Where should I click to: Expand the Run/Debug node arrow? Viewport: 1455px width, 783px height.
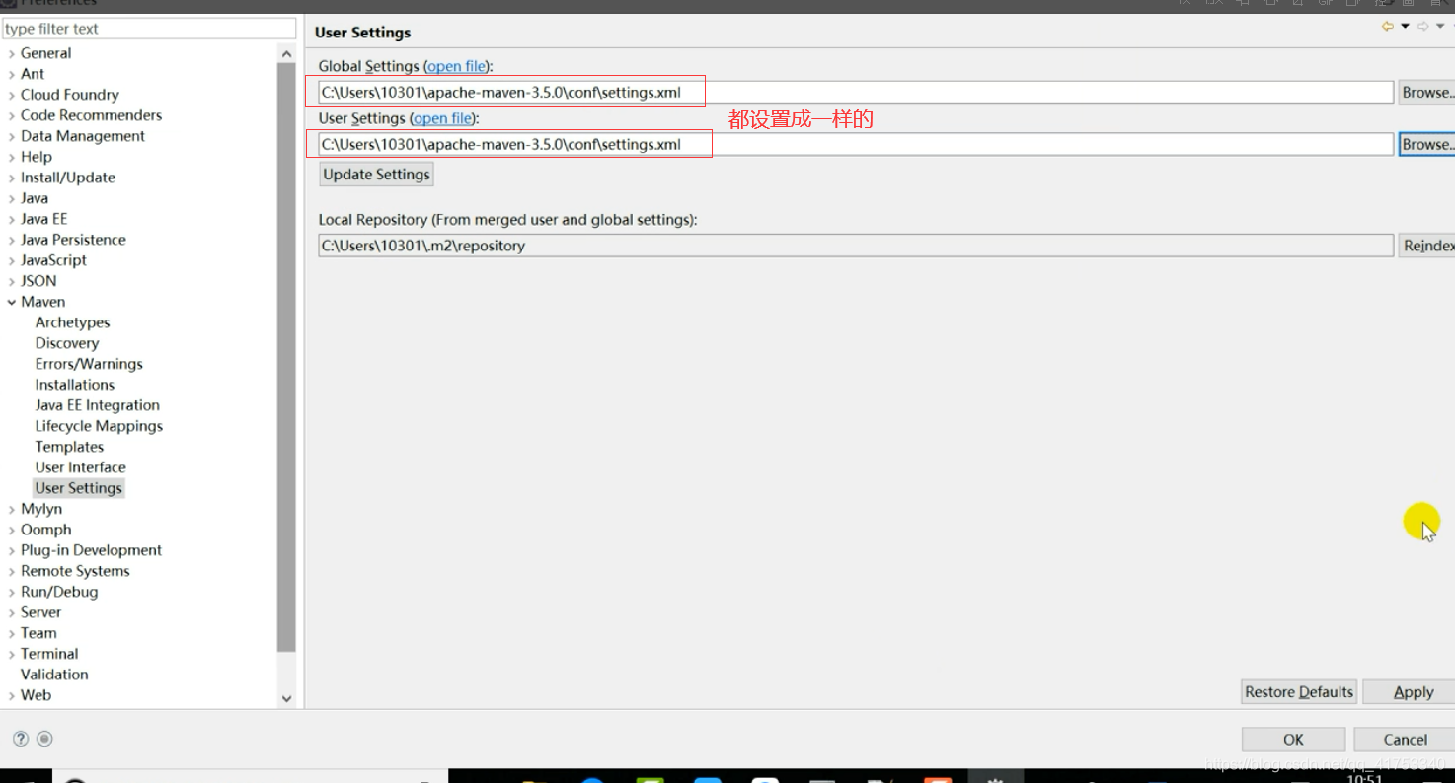(12, 592)
